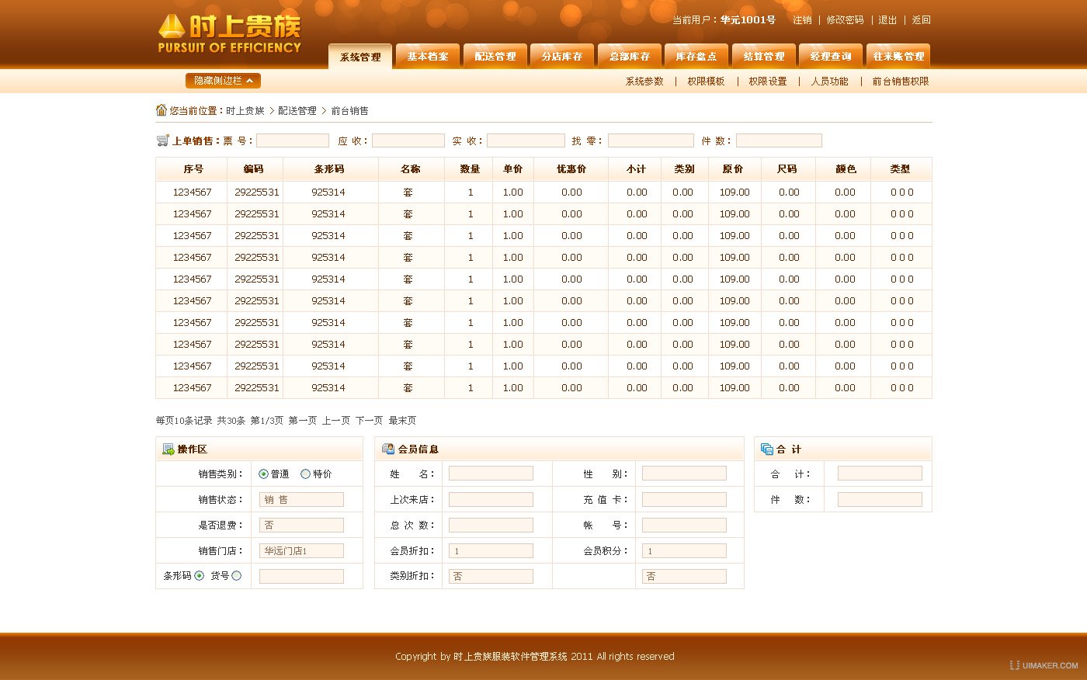Viewport: 1087px width, 680px height.
Task: Focus the 姓名 member field
Action: [491, 474]
